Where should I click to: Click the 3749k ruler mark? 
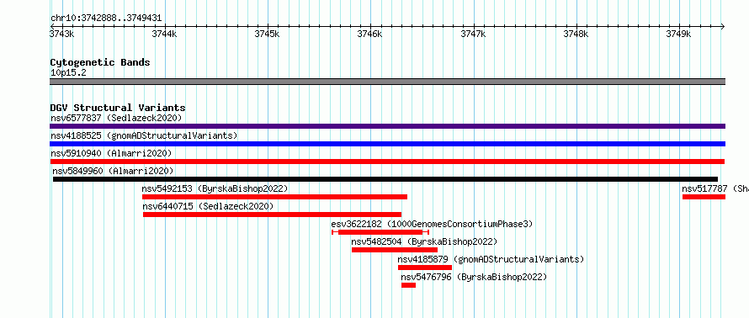click(x=679, y=34)
